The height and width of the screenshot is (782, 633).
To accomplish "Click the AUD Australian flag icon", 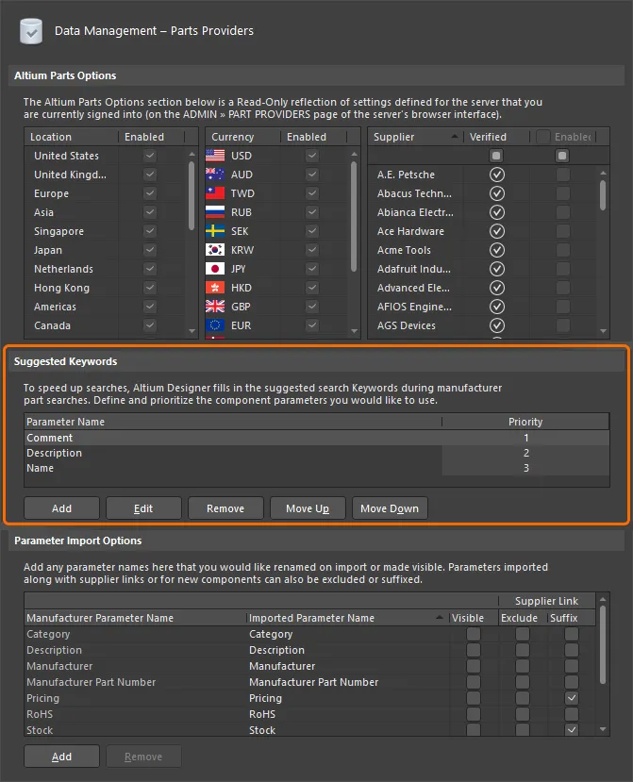I will [x=215, y=175].
